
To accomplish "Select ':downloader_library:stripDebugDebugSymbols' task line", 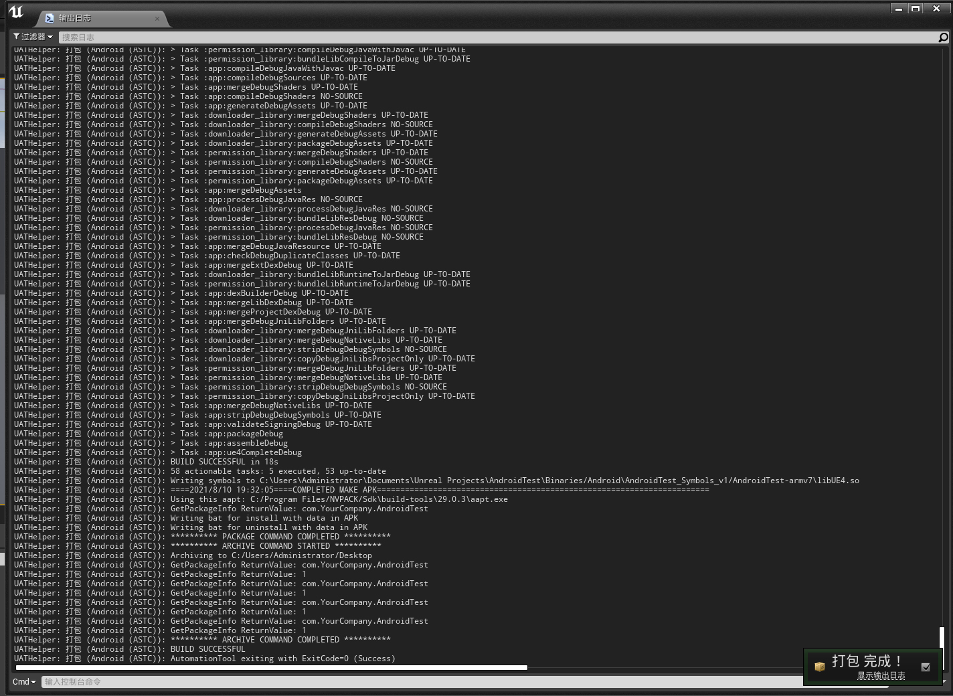I will tap(230, 349).
